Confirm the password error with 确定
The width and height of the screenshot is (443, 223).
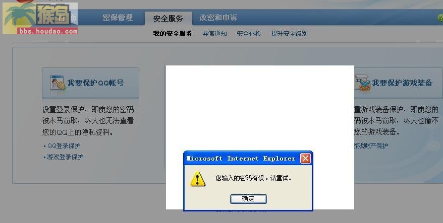click(x=248, y=199)
